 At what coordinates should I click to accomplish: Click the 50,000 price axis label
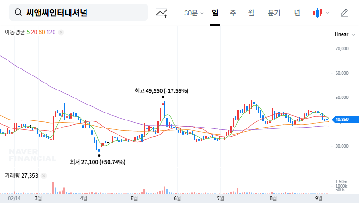click(x=342, y=98)
